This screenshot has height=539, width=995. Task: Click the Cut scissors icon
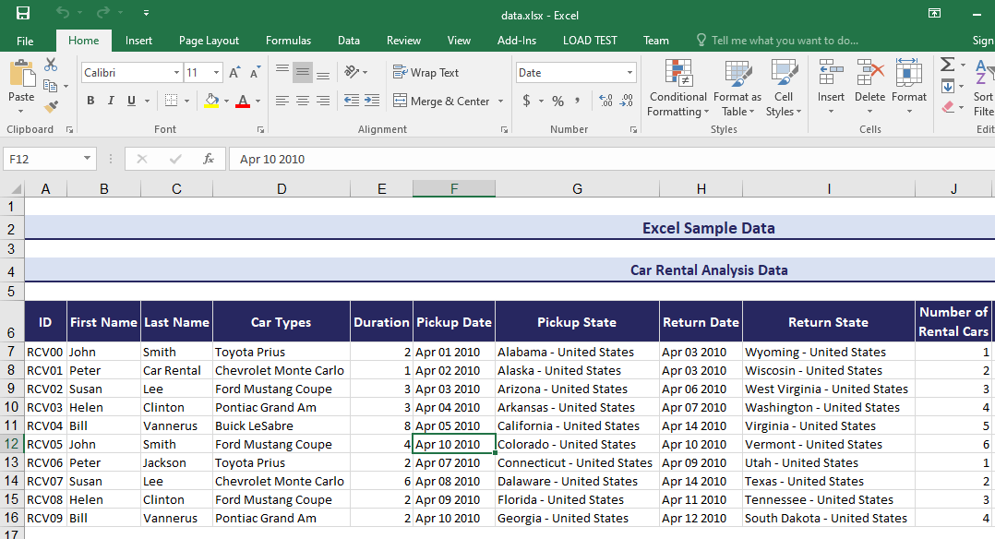[51, 65]
